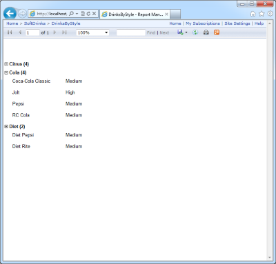Refresh the report with green arrows icon
The image size is (276, 264).
tap(195, 32)
